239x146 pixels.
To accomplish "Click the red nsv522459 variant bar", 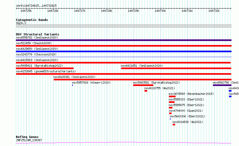I will coord(124,46).
